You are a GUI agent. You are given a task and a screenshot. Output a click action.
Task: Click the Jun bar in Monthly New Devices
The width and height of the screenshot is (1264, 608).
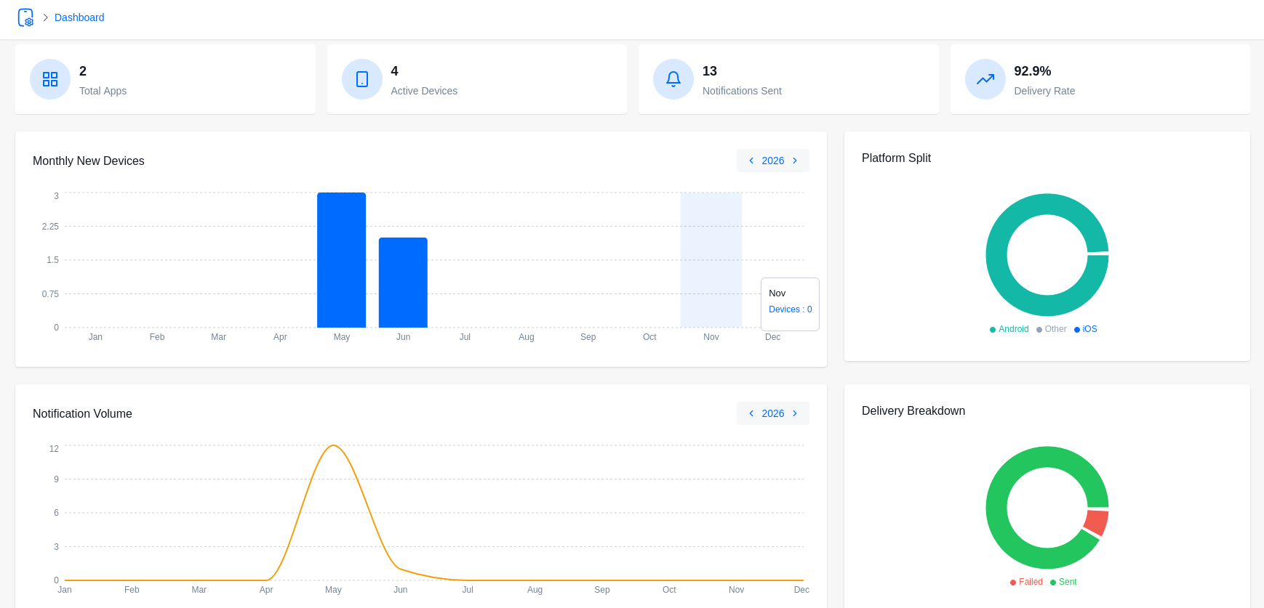[403, 283]
